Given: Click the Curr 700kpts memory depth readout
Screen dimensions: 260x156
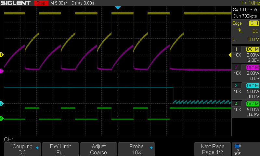Looking at the screenshot, I should point(245,16).
